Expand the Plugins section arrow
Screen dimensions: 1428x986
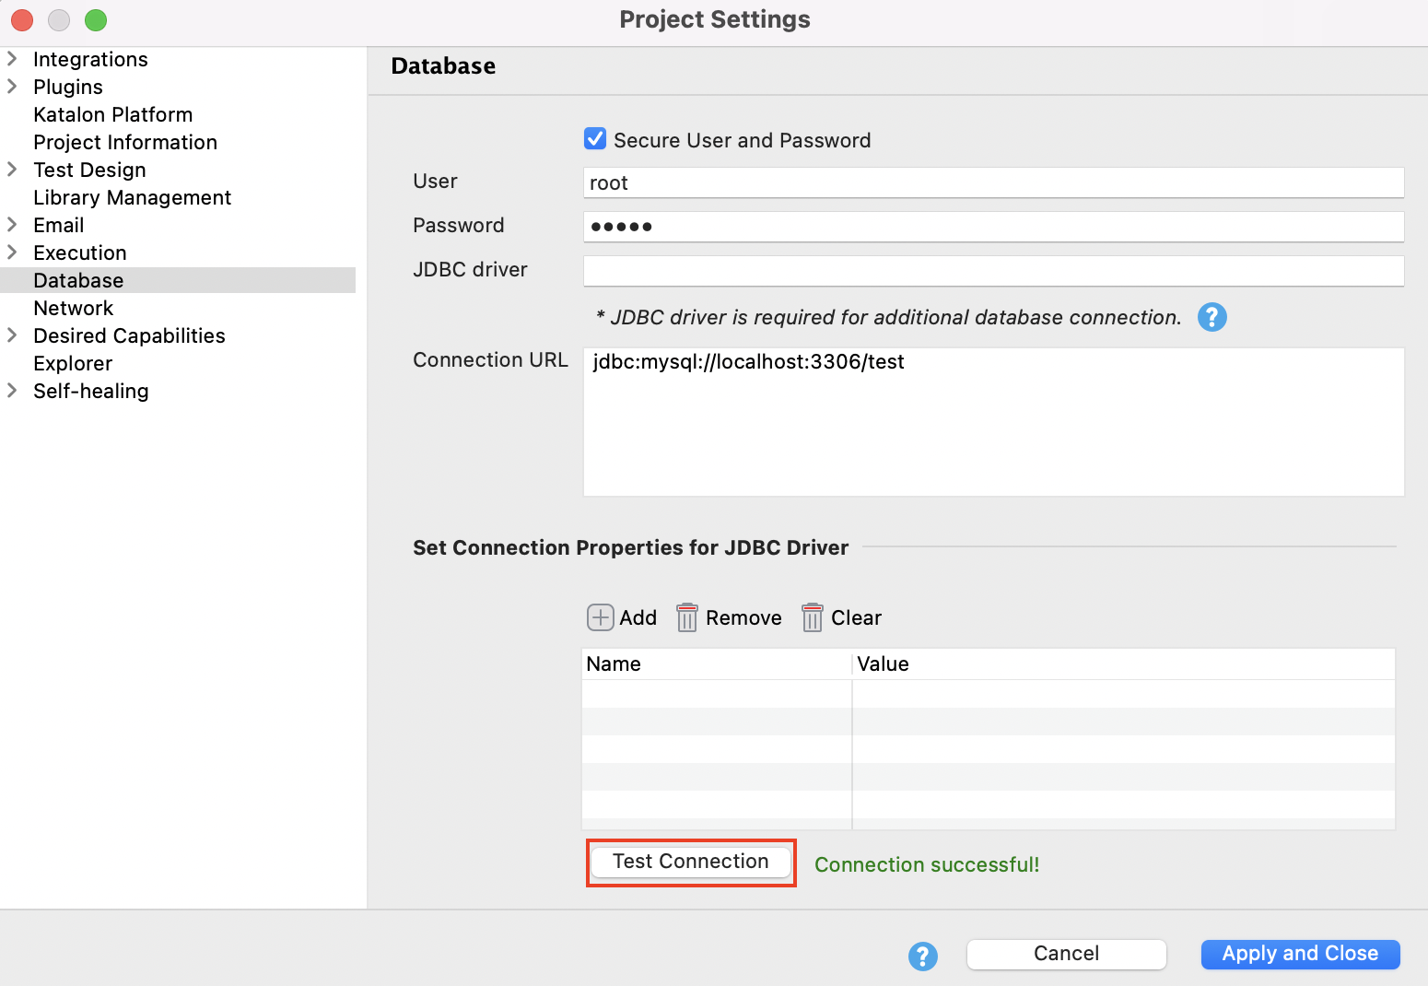coord(13,87)
